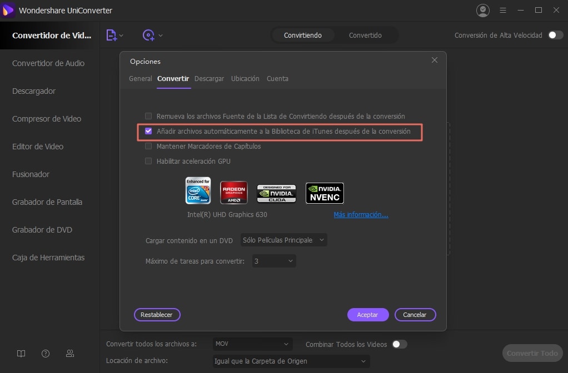Click the 'Convertir todos los archivos a:' label
This screenshot has height=373, width=568.
[x=151, y=344]
